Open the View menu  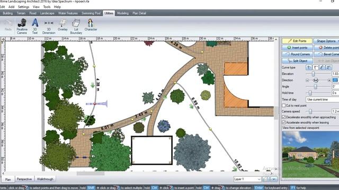point(36,7)
